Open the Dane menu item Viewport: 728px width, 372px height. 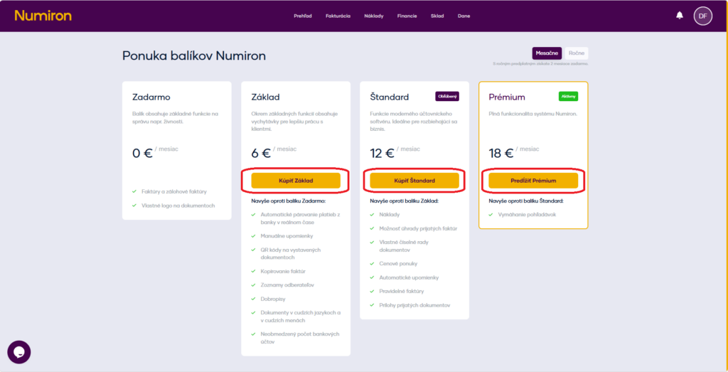point(464,16)
